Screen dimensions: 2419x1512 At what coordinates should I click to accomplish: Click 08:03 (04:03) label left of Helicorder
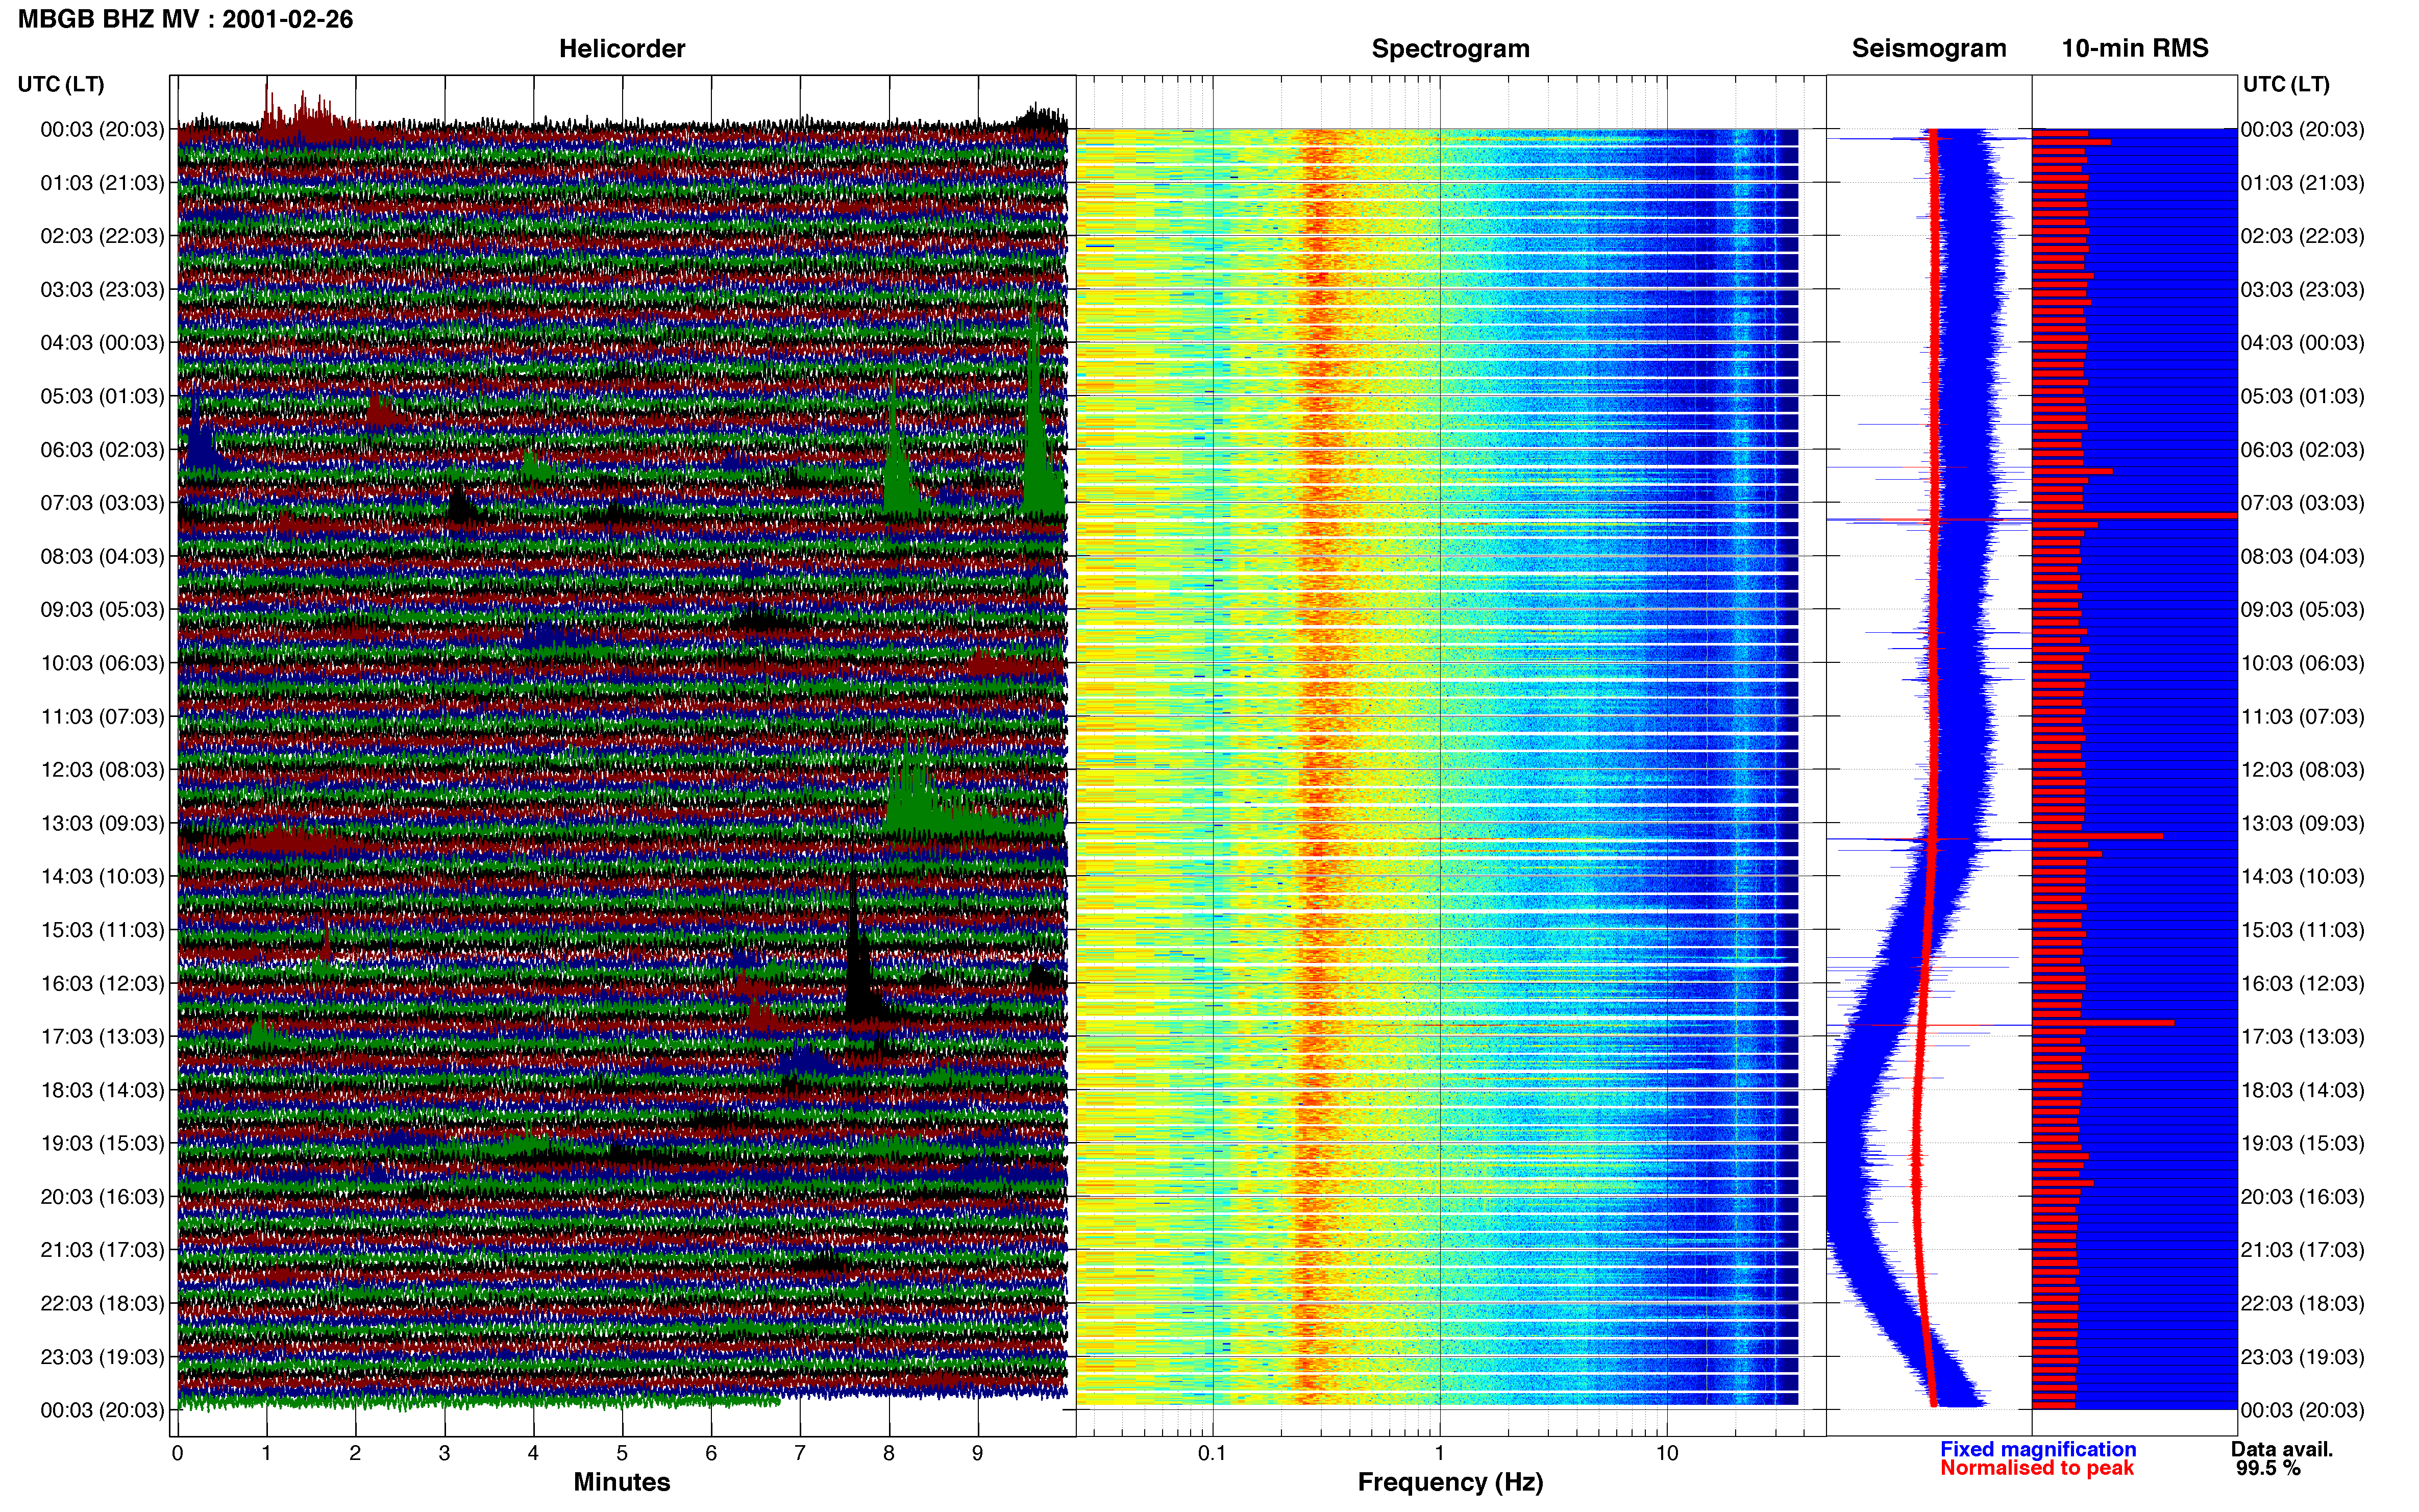click(102, 556)
